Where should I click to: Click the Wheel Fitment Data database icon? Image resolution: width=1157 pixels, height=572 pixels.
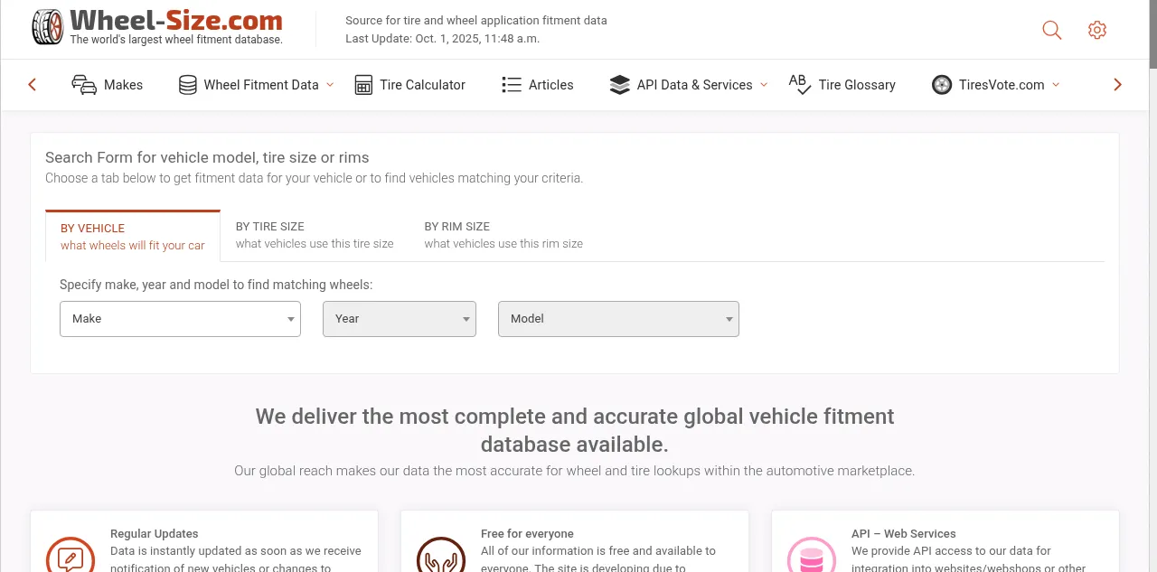tap(188, 85)
